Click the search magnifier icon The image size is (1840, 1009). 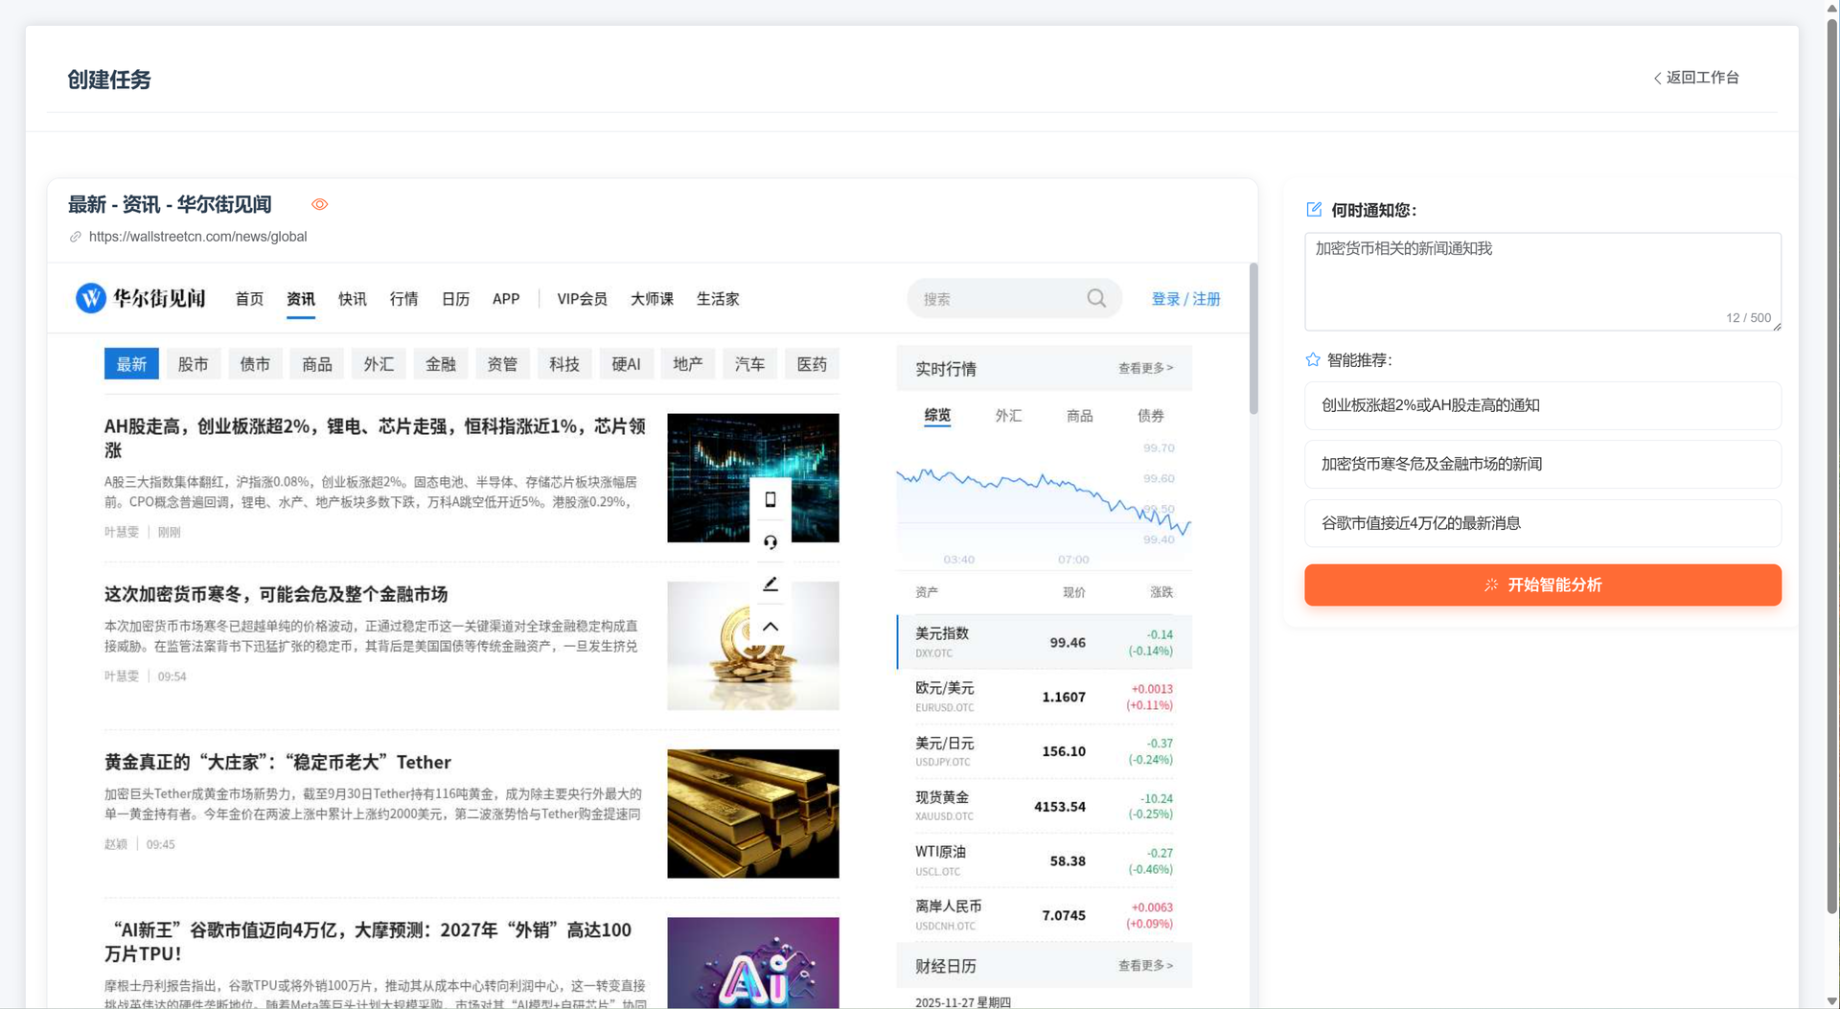tap(1096, 299)
